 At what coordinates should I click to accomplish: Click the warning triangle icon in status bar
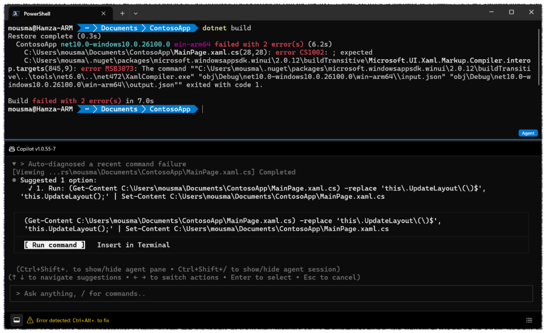point(30,320)
